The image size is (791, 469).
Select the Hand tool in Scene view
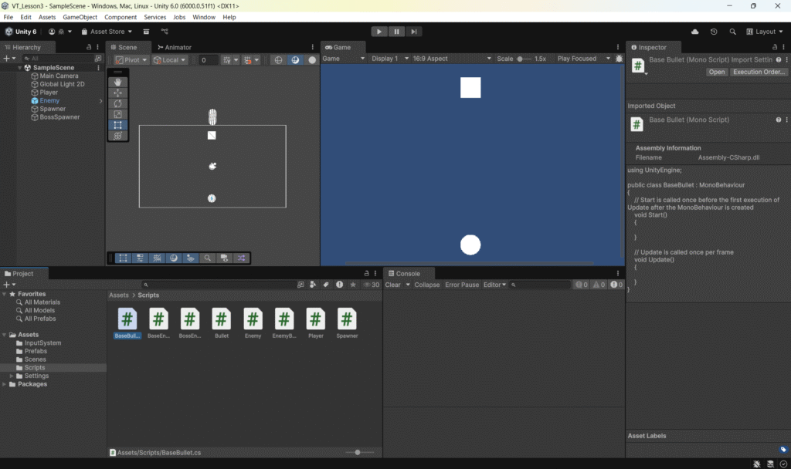(117, 82)
